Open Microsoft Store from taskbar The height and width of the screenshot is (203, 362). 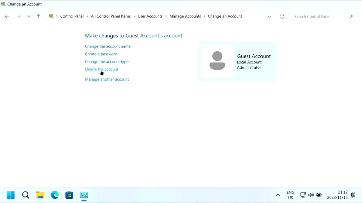69,195
